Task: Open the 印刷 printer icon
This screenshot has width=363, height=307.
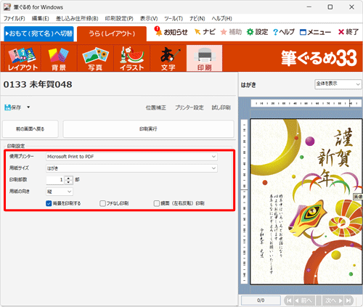Action: coord(205,58)
